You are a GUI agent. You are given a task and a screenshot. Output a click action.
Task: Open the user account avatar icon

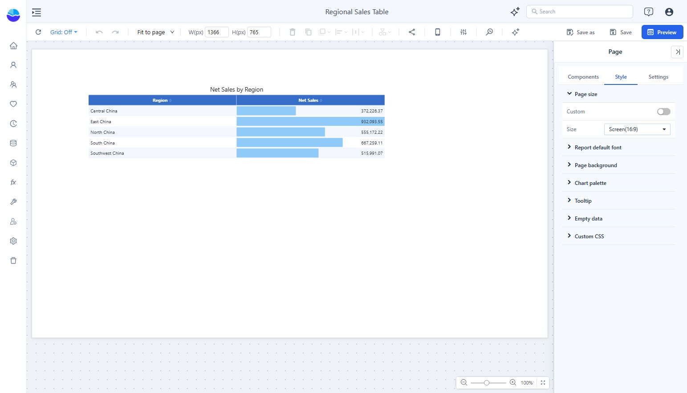669,12
